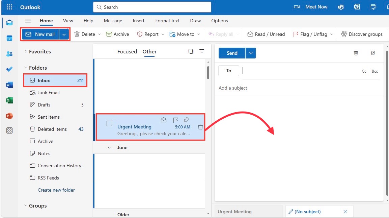Show the Bcc field
Screen dimensions: 389x218
tap(374, 71)
